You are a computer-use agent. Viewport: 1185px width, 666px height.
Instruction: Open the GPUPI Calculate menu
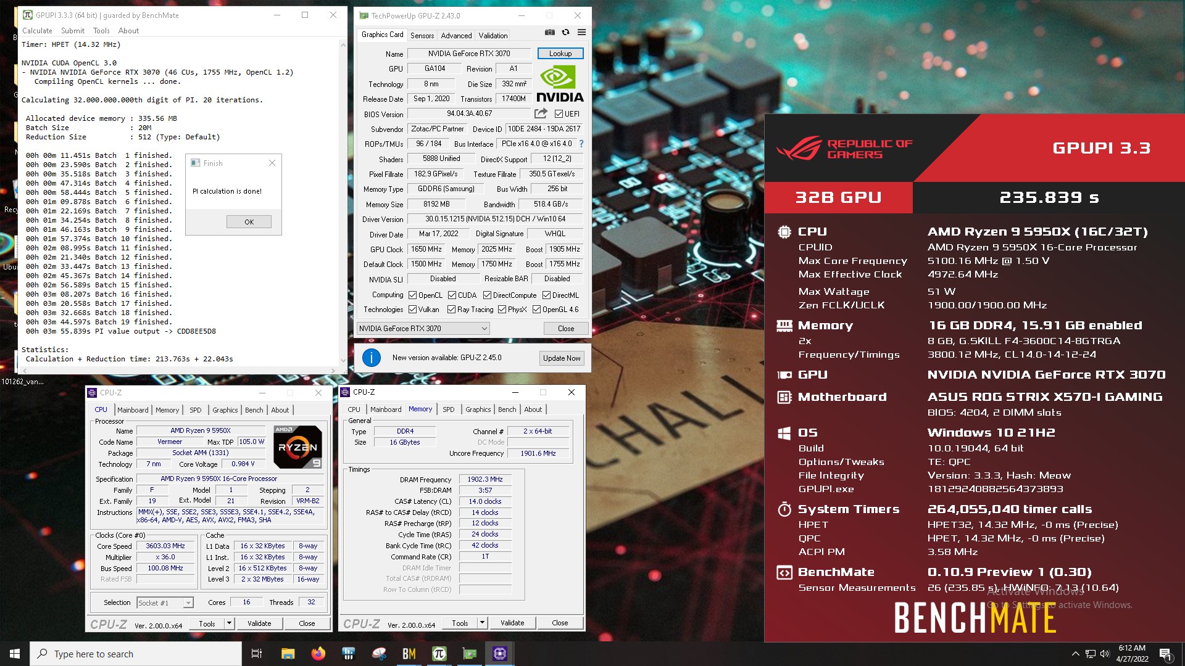click(x=37, y=31)
